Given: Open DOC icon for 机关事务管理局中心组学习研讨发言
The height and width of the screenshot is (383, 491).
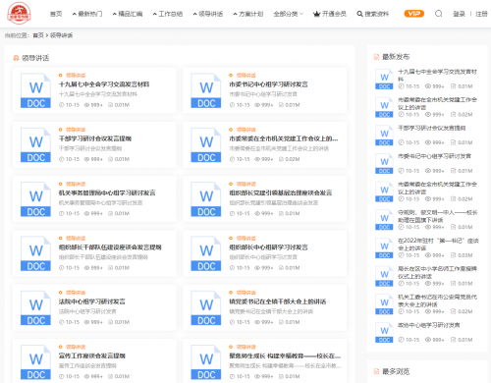Looking at the screenshot, I should 35,199.
